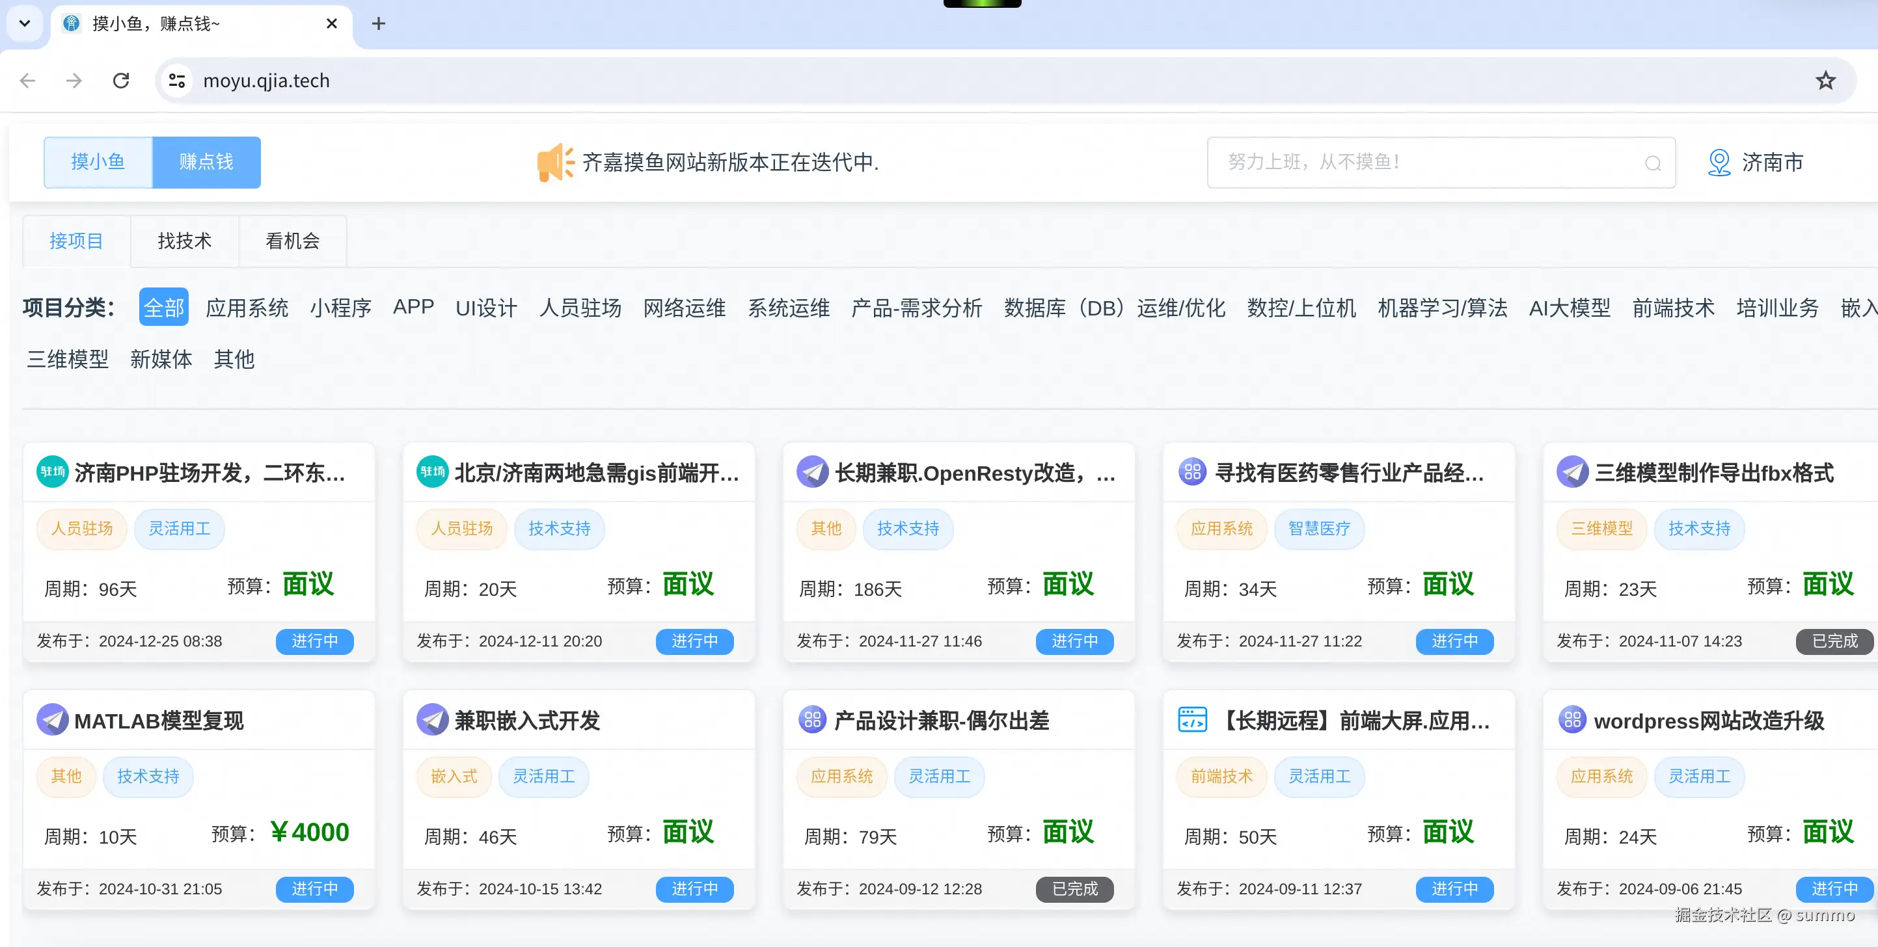Bookmark page with star icon
Screen dimensions: 1878x947
(x=1825, y=80)
